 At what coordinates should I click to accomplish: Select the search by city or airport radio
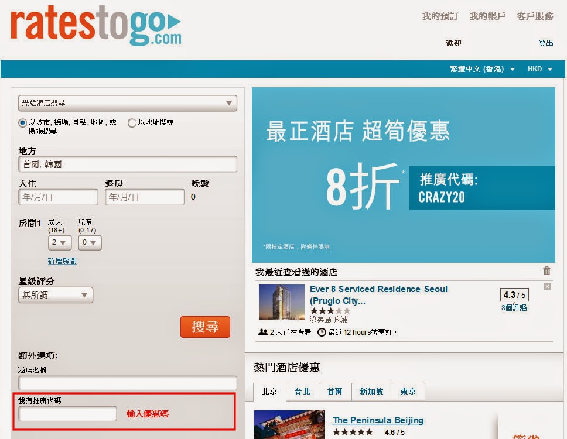[x=23, y=123]
